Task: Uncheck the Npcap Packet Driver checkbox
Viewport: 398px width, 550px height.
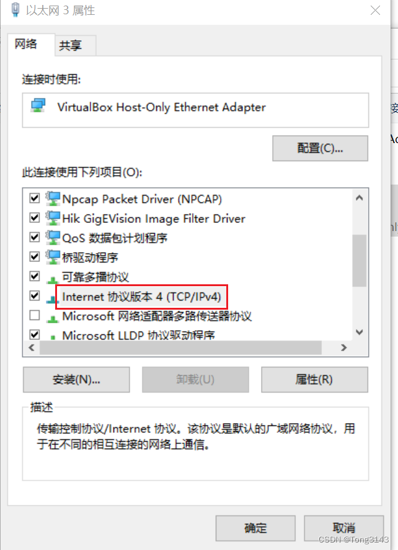Action: 34,198
